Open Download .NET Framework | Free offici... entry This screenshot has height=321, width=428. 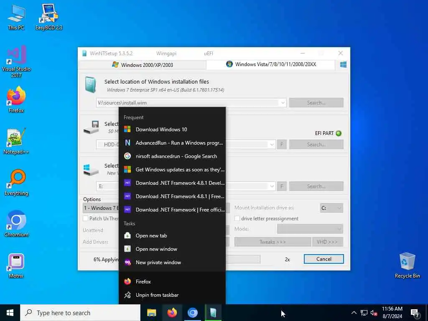click(172, 210)
